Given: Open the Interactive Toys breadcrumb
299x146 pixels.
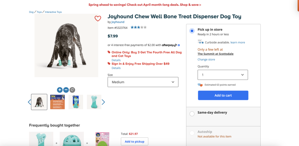Looking at the screenshot, I should 53,12.
